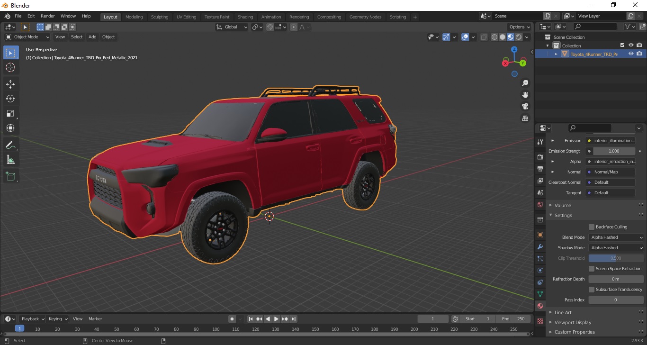Image resolution: width=647 pixels, height=345 pixels.
Task: Enable Screen Space Refraction checkbox
Action: tap(592, 269)
